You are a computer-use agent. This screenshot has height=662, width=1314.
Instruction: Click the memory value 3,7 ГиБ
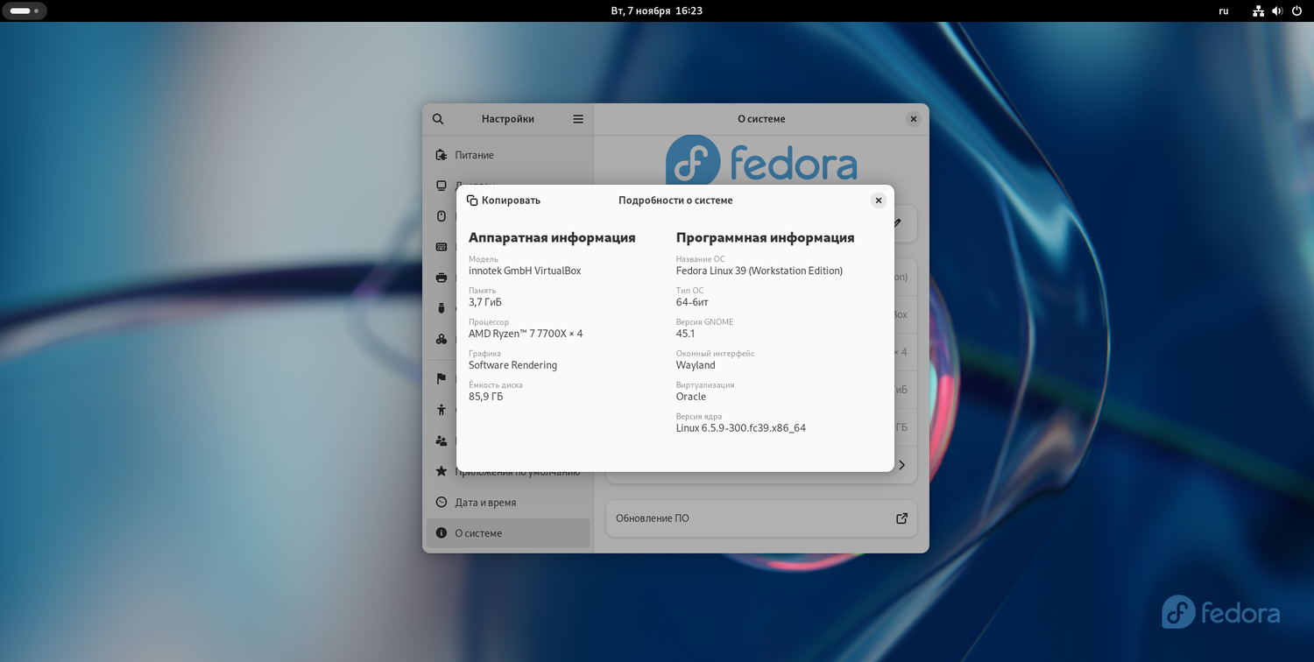click(485, 302)
